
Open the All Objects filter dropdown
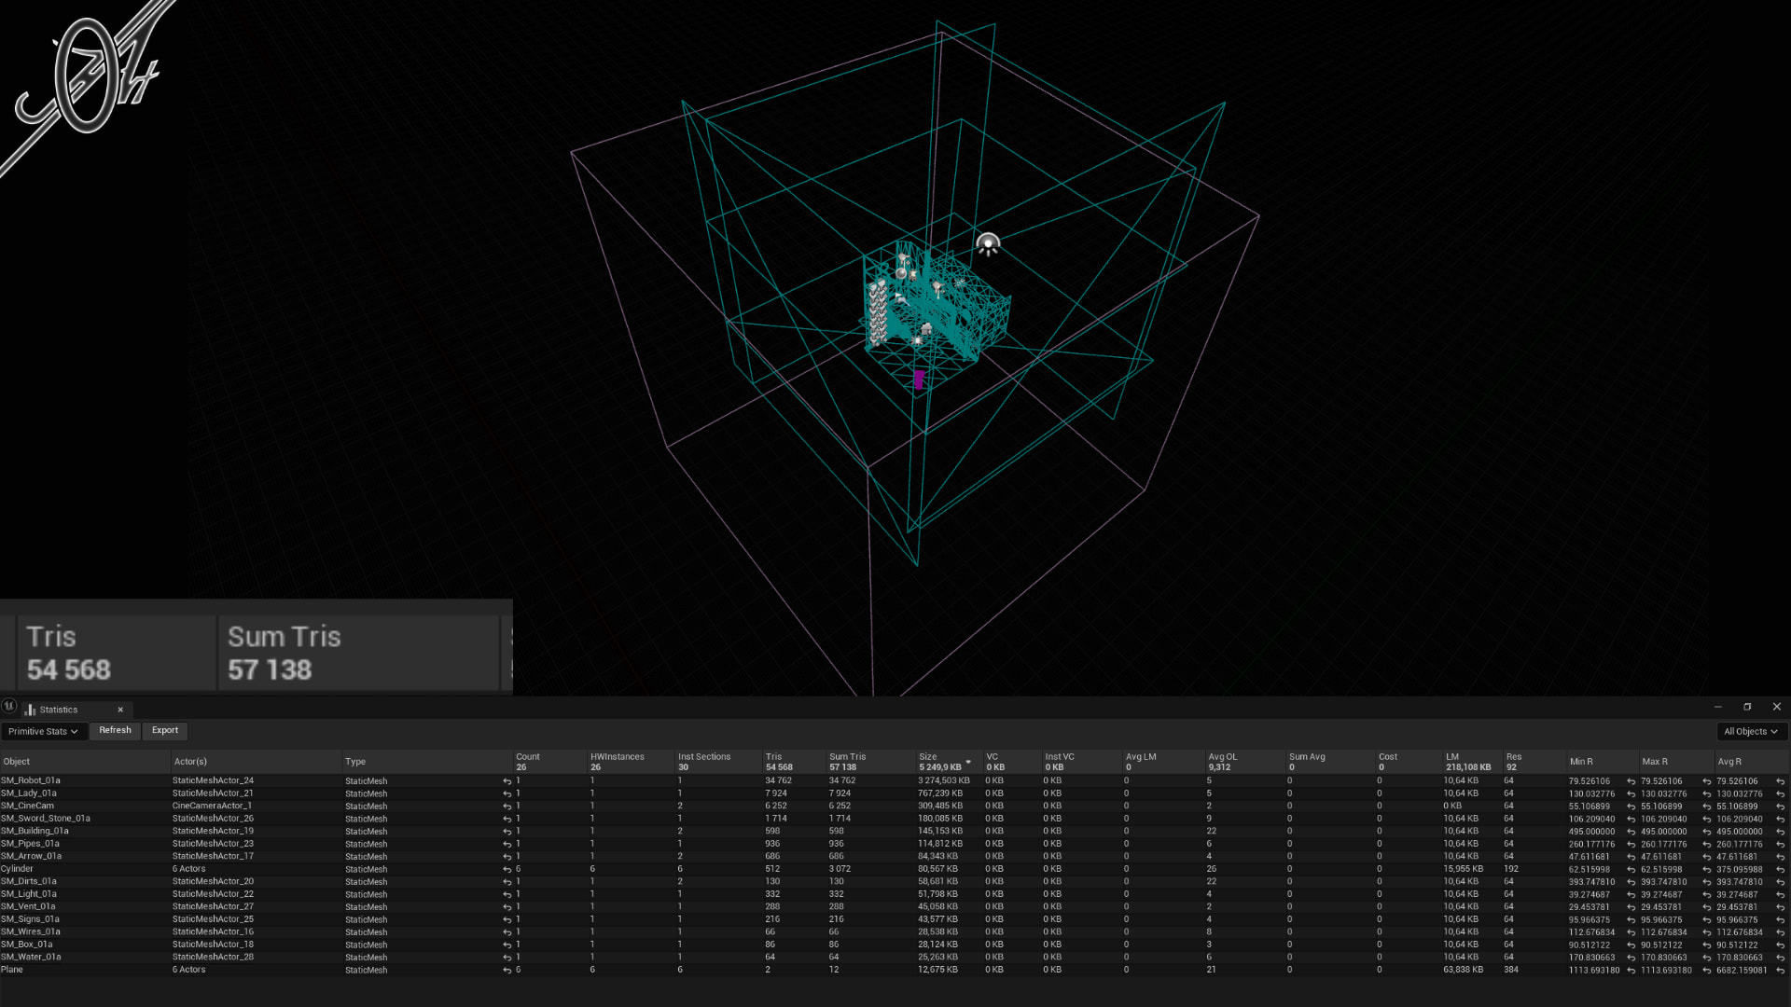click(1750, 732)
